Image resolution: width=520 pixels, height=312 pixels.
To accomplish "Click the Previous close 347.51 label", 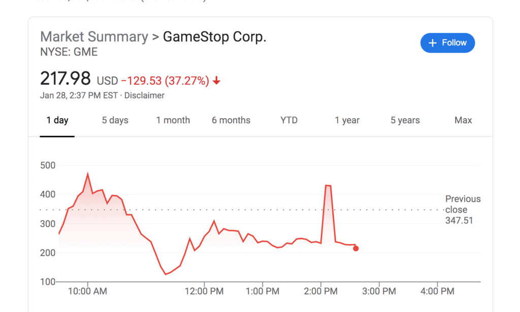I will point(462,210).
